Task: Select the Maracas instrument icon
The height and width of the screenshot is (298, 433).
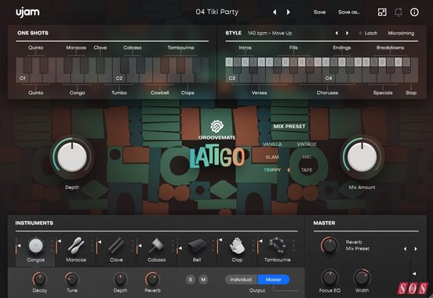Action: pos(76,245)
